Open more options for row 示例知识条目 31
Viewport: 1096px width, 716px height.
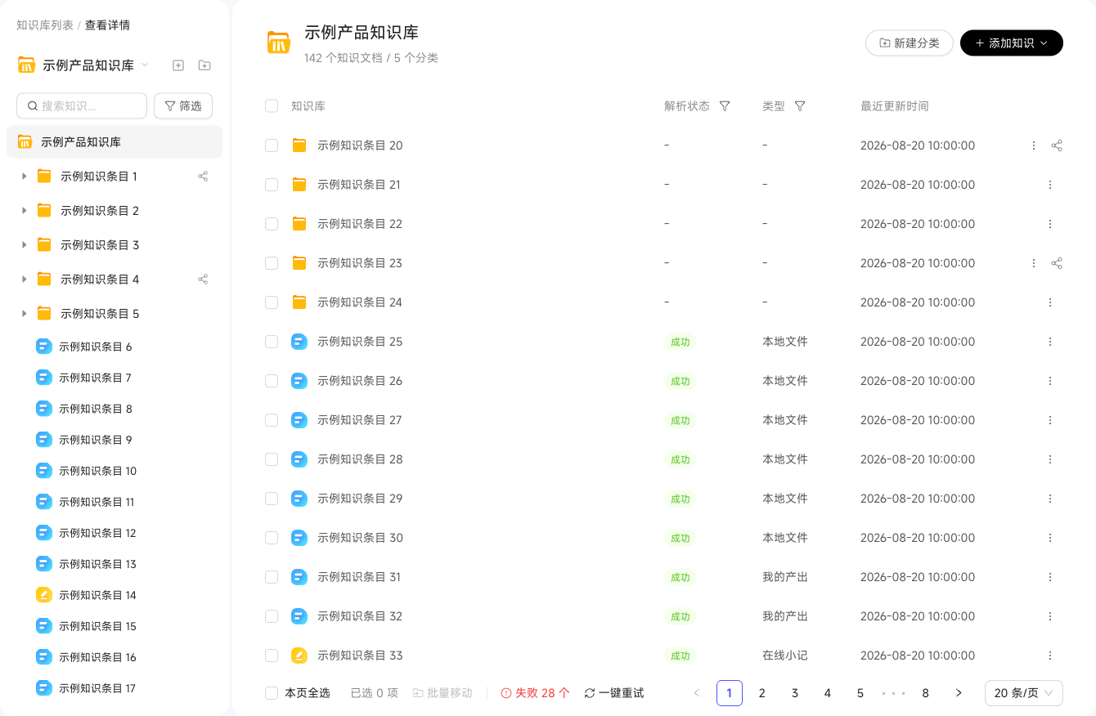pyautogui.click(x=1050, y=577)
